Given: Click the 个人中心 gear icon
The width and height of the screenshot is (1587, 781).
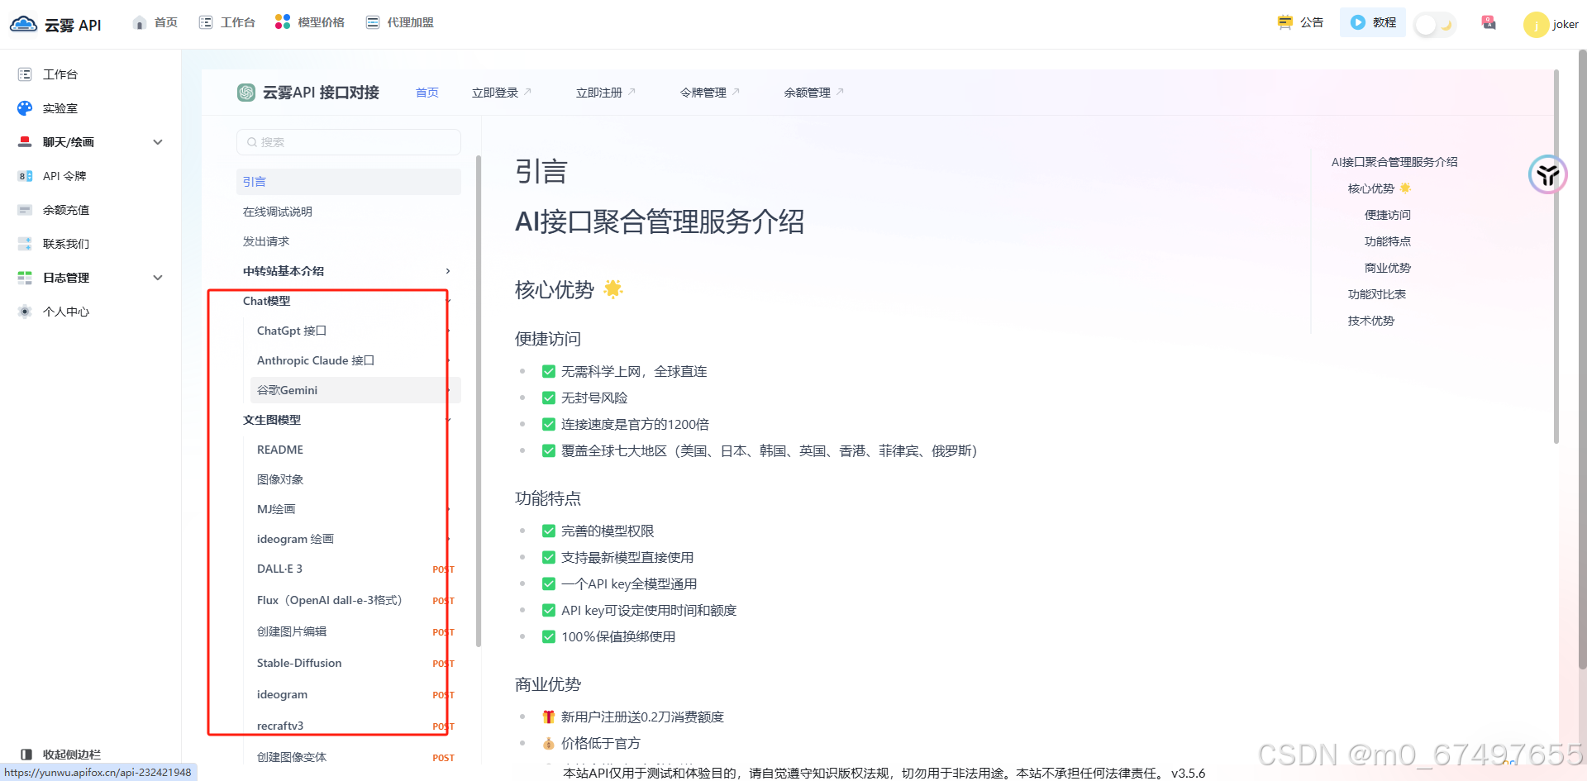Looking at the screenshot, I should [x=25, y=312].
